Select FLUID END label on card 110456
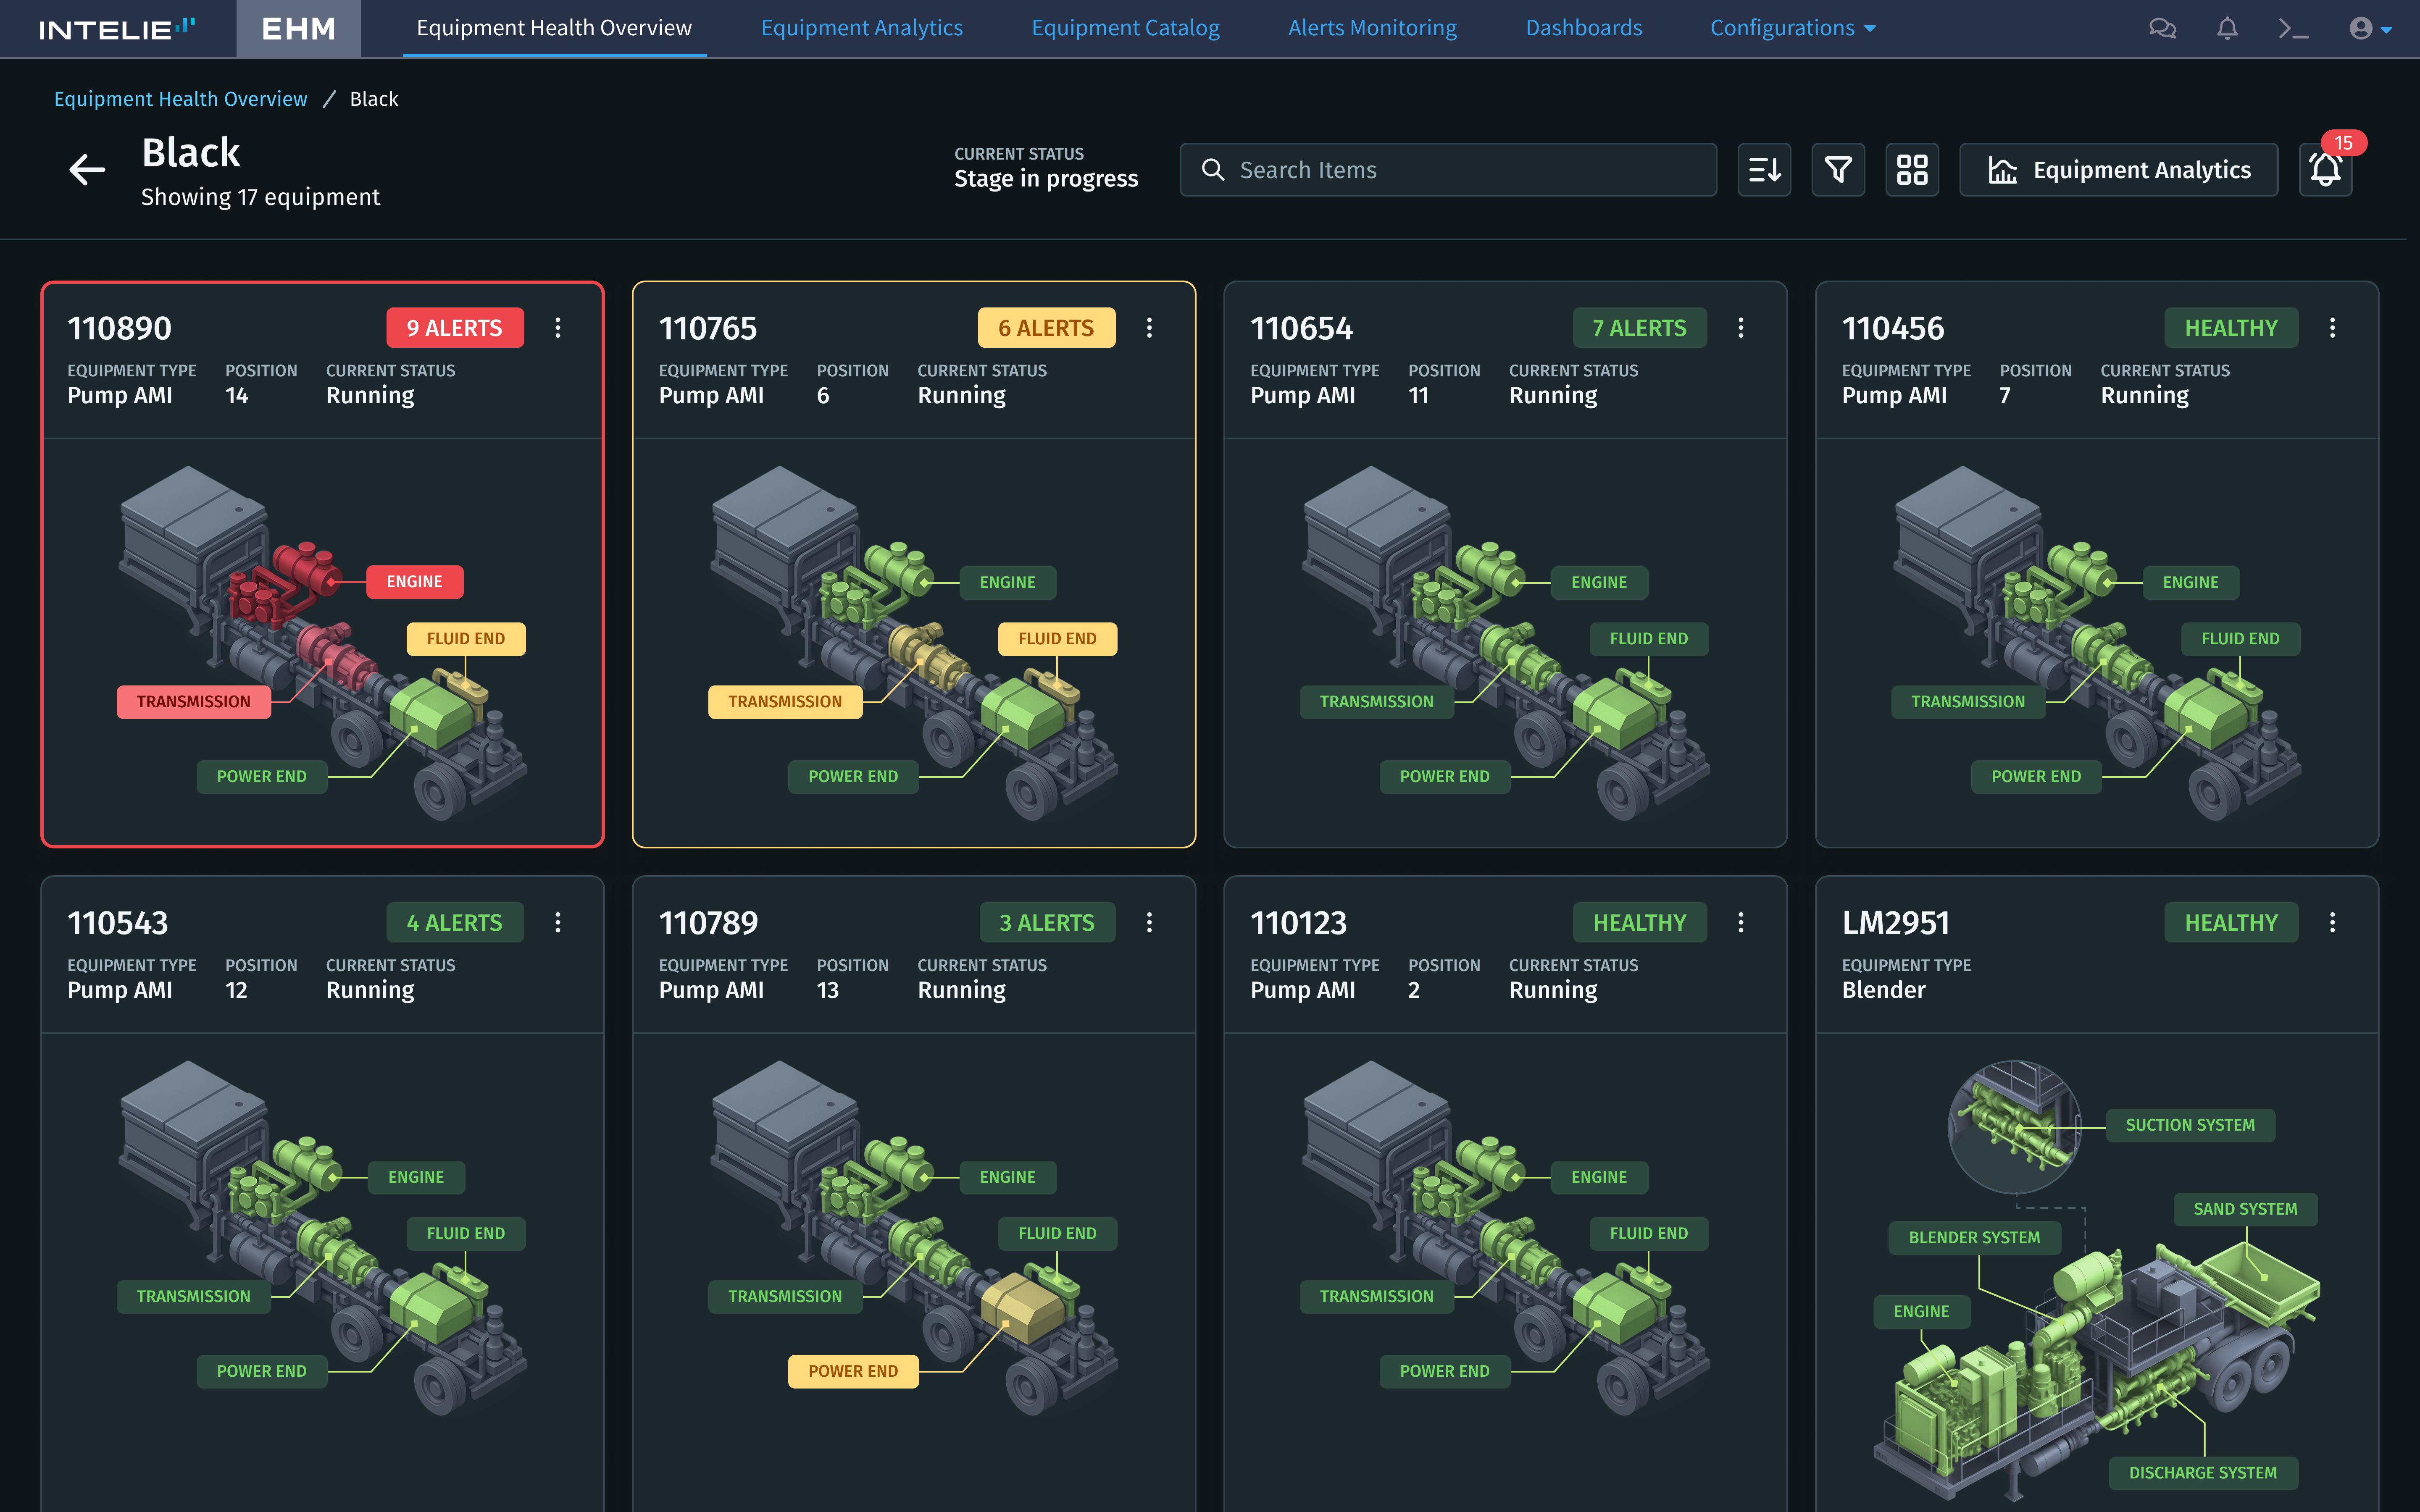The width and height of the screenshot is (2420, 1512). [x=2240, y=639]
